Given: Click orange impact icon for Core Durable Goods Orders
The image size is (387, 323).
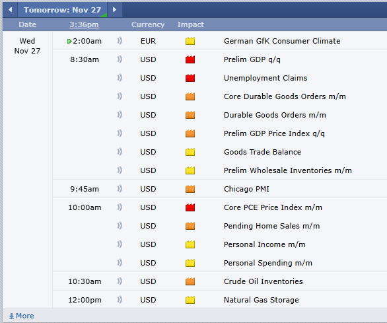Looking at the screenshot, I should pyautogui.click(x=190, y=96).
